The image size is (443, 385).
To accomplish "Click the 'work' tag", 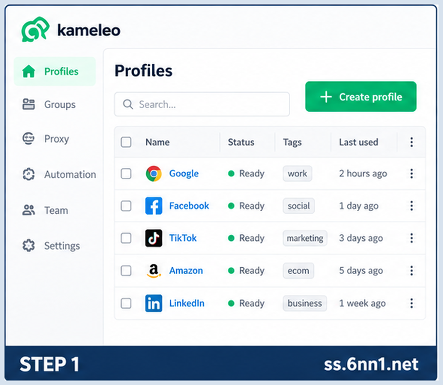I will (297, 174).
